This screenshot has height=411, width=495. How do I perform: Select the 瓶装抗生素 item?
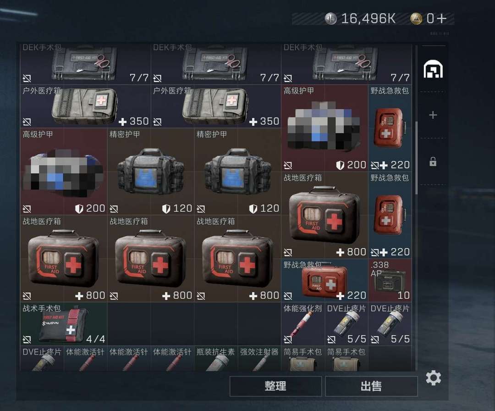point(215,359)
